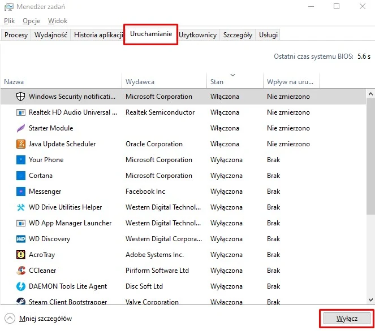Click the Starter Module feather icon

(21, 128)
